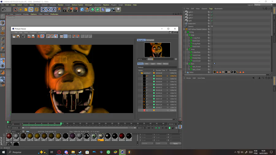Click the Apply button in Coordinates panel
276x155 pixels.
click(x=175, y=143)
